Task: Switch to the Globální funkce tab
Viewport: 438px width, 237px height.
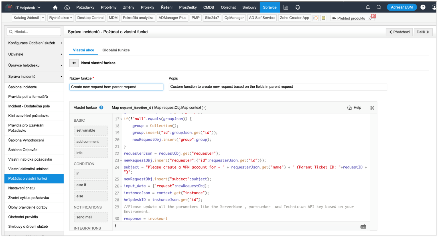Action: (116, 50)
